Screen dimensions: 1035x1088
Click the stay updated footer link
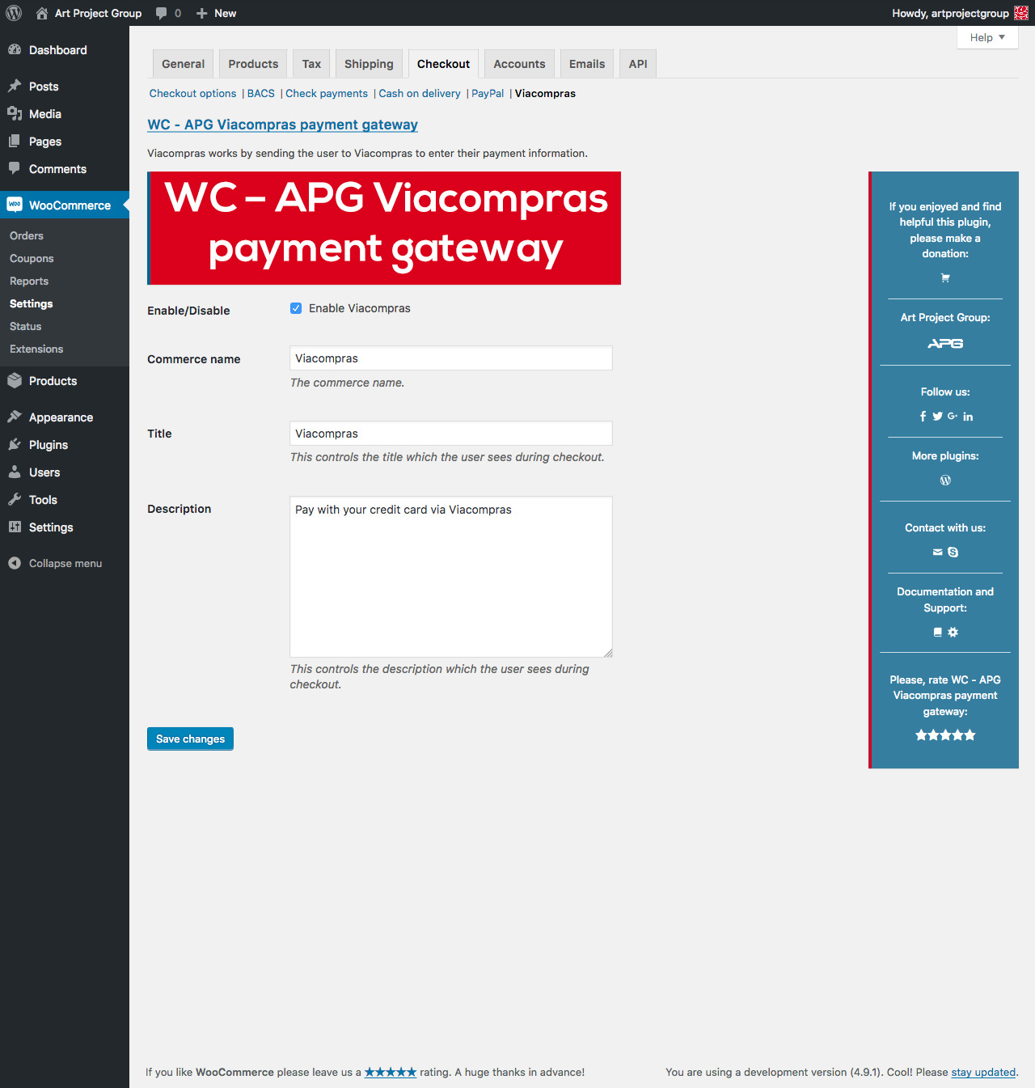pyautogui.click(x=983, y=1072)
